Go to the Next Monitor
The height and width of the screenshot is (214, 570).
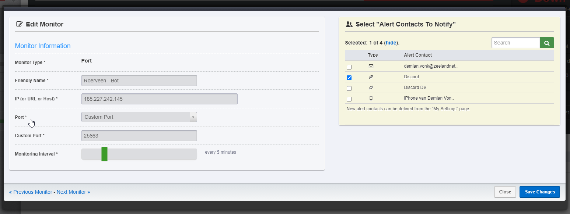tap(73, 192)
